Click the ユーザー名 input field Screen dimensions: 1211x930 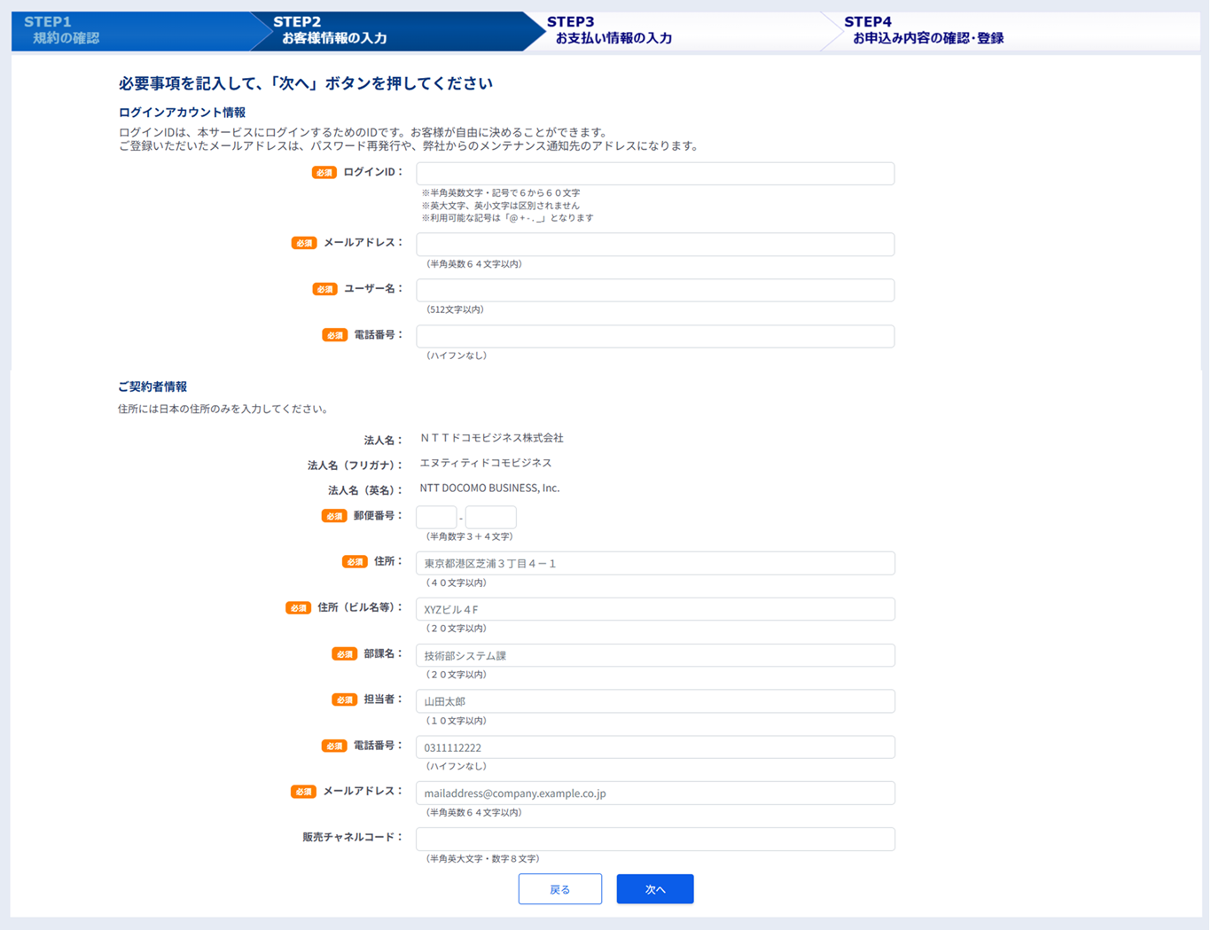pyautogui.click(x=654, y=290)
